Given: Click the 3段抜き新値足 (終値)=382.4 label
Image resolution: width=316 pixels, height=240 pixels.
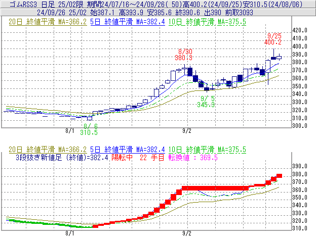Looking at the screenshot, I should pos(62,157).
